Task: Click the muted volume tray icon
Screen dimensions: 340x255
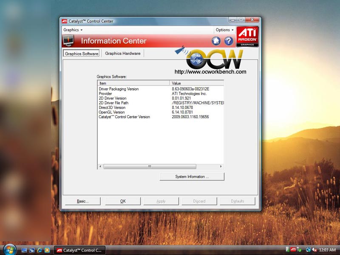Action: coord(314,250)
